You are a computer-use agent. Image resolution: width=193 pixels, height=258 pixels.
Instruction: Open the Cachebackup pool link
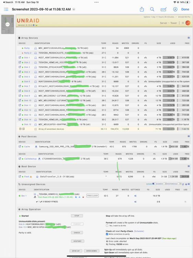point(30,159)
